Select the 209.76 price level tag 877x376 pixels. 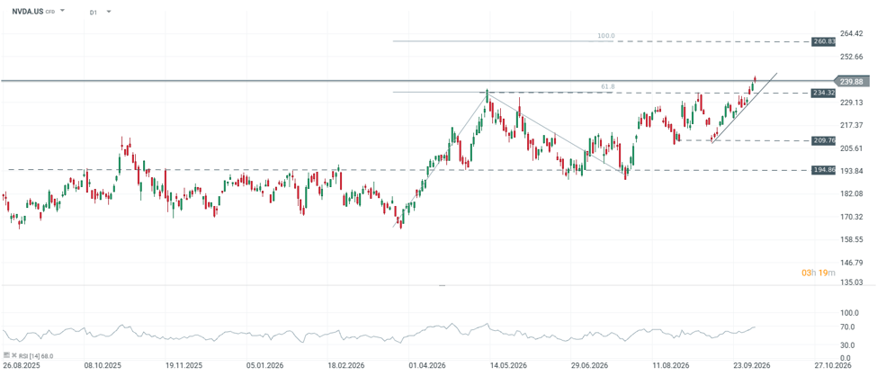coord(823,140)
